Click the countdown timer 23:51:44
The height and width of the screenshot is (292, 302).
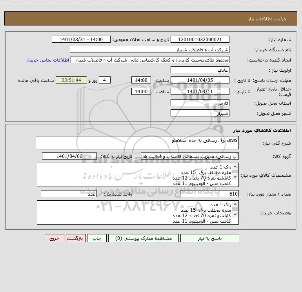71,80
